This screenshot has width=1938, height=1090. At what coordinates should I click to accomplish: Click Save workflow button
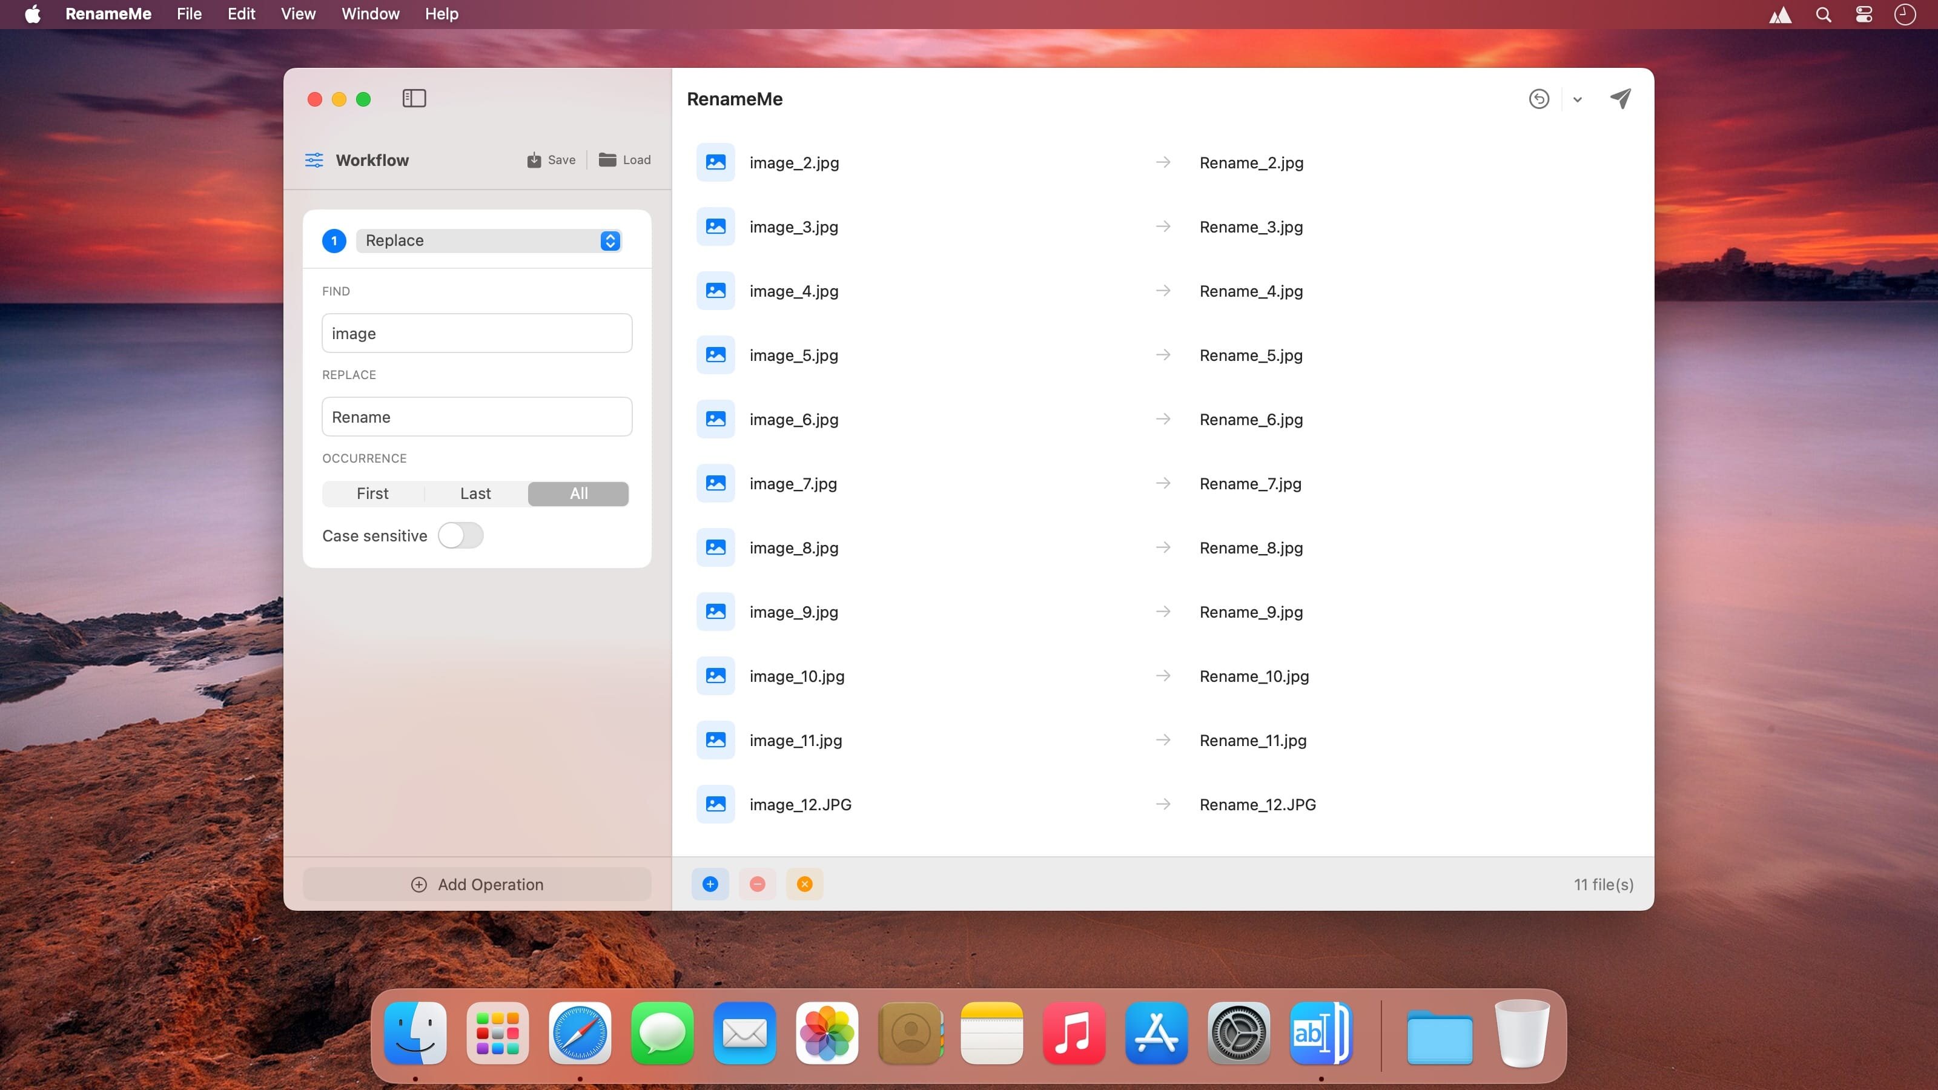(552, 159)
